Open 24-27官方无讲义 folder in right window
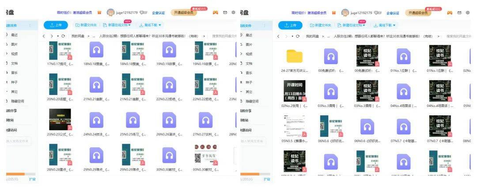This screenshot has height=190, width=477. 295,56
